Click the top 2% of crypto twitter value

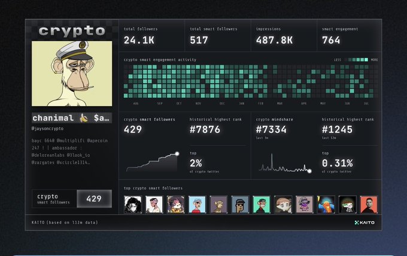196,163
